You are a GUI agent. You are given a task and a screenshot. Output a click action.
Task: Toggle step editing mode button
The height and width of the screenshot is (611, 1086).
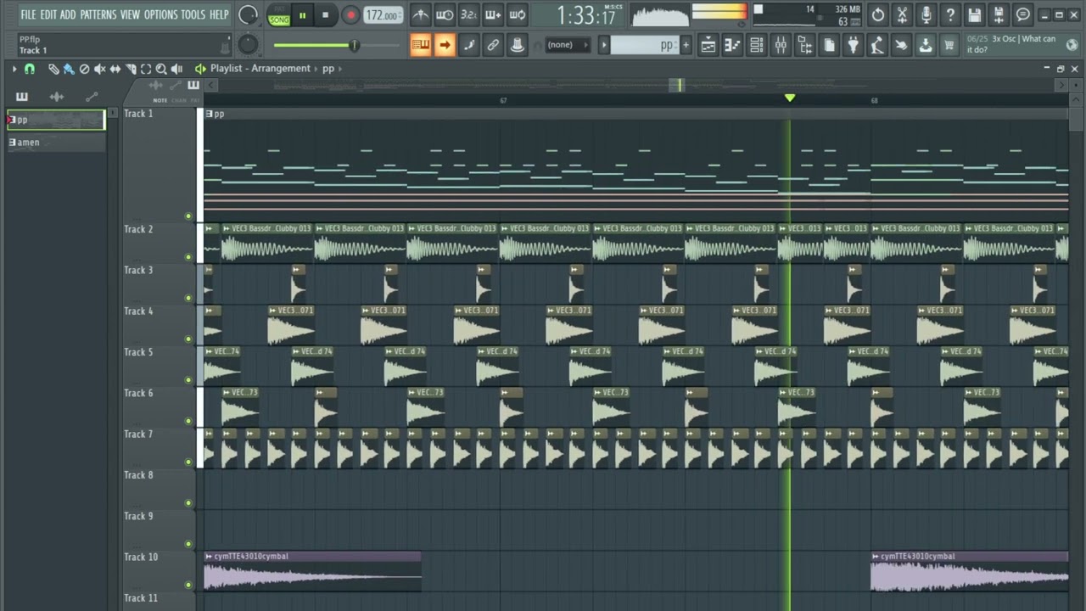(x=468, y=45)
